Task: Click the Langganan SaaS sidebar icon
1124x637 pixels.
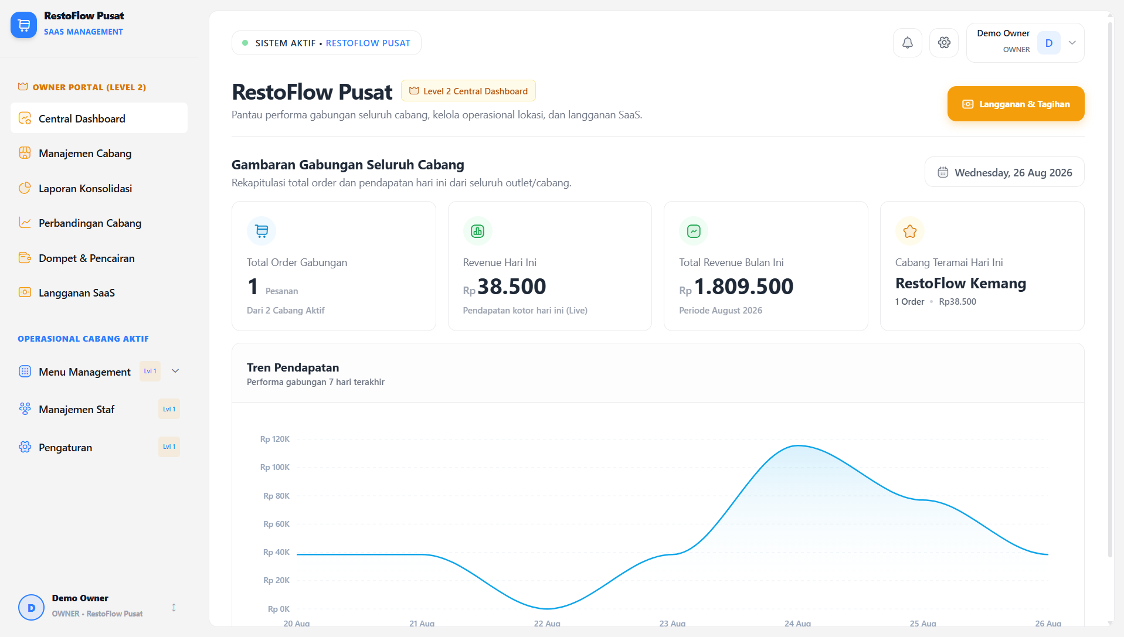Action: click(x=25, y=292)
